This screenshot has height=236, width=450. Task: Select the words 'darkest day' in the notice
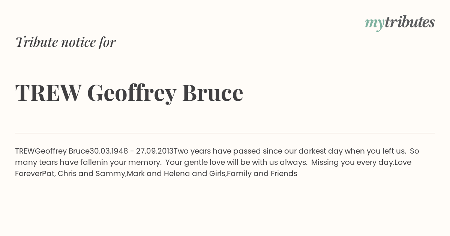point(320,151)
